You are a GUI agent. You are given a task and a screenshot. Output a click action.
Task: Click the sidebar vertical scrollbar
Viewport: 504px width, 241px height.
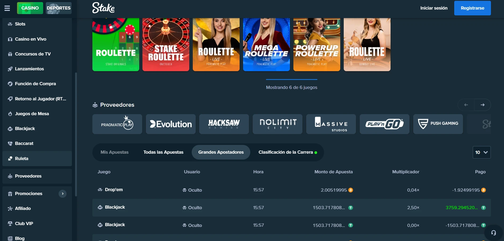[76, 134]
